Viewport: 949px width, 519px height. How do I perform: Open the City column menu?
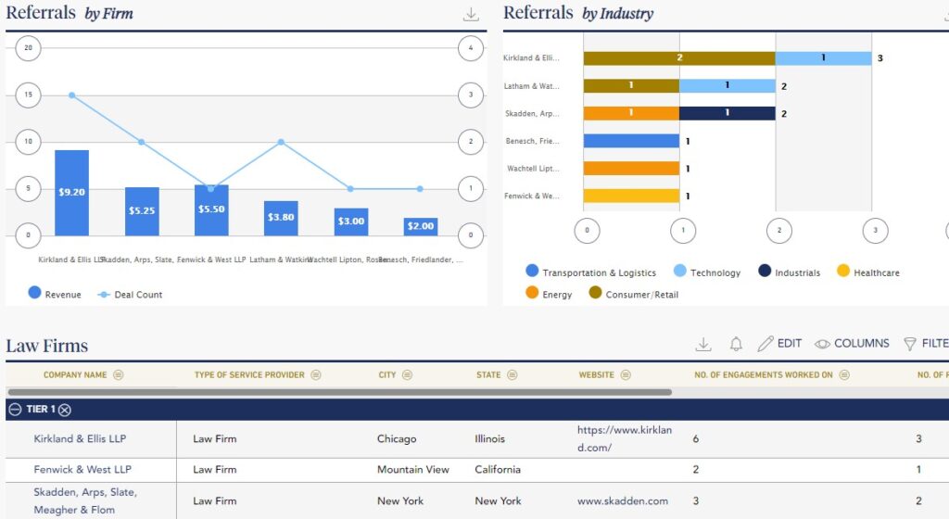coord(408,375)
